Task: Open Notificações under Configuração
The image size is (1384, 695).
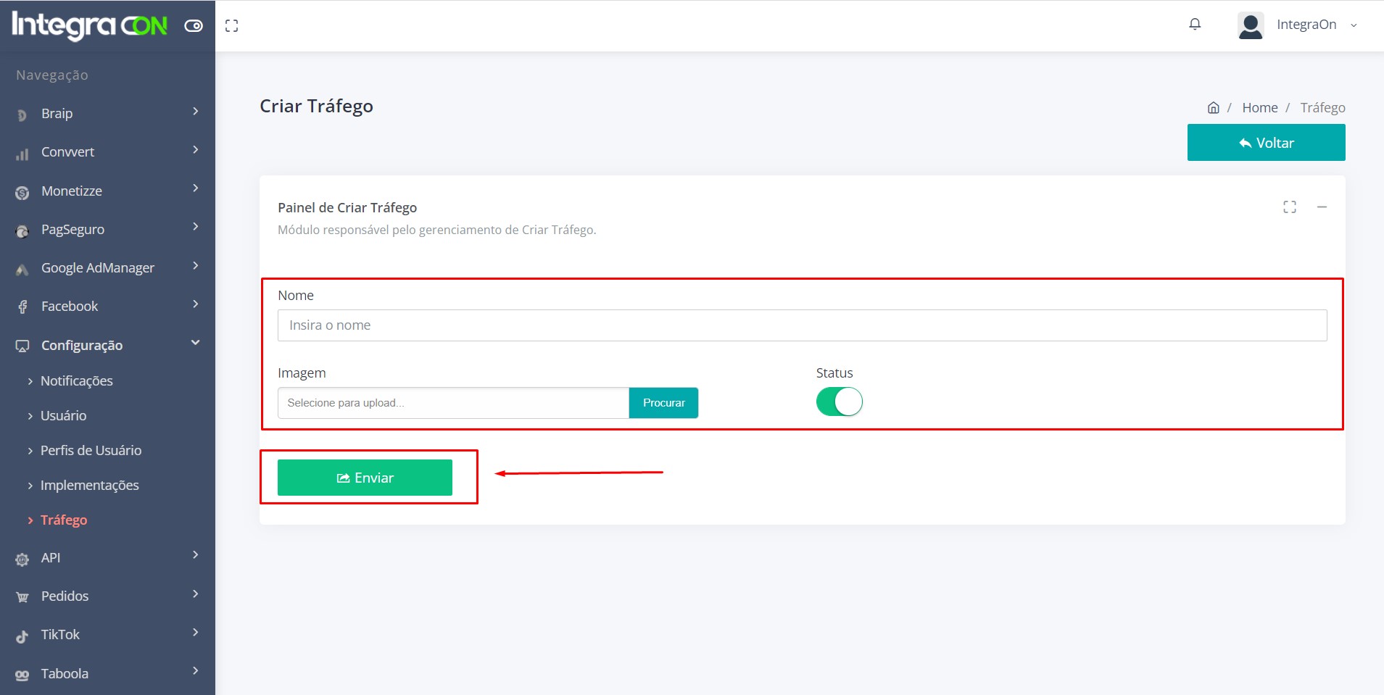Action: (x=76, y=381)
